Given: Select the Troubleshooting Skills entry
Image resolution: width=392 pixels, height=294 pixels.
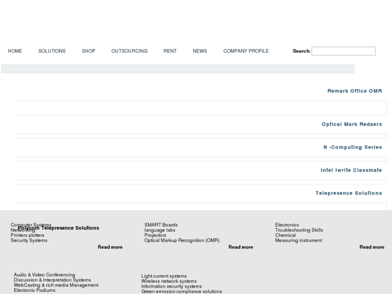Looking at the screenshot, I should (299, 230).
